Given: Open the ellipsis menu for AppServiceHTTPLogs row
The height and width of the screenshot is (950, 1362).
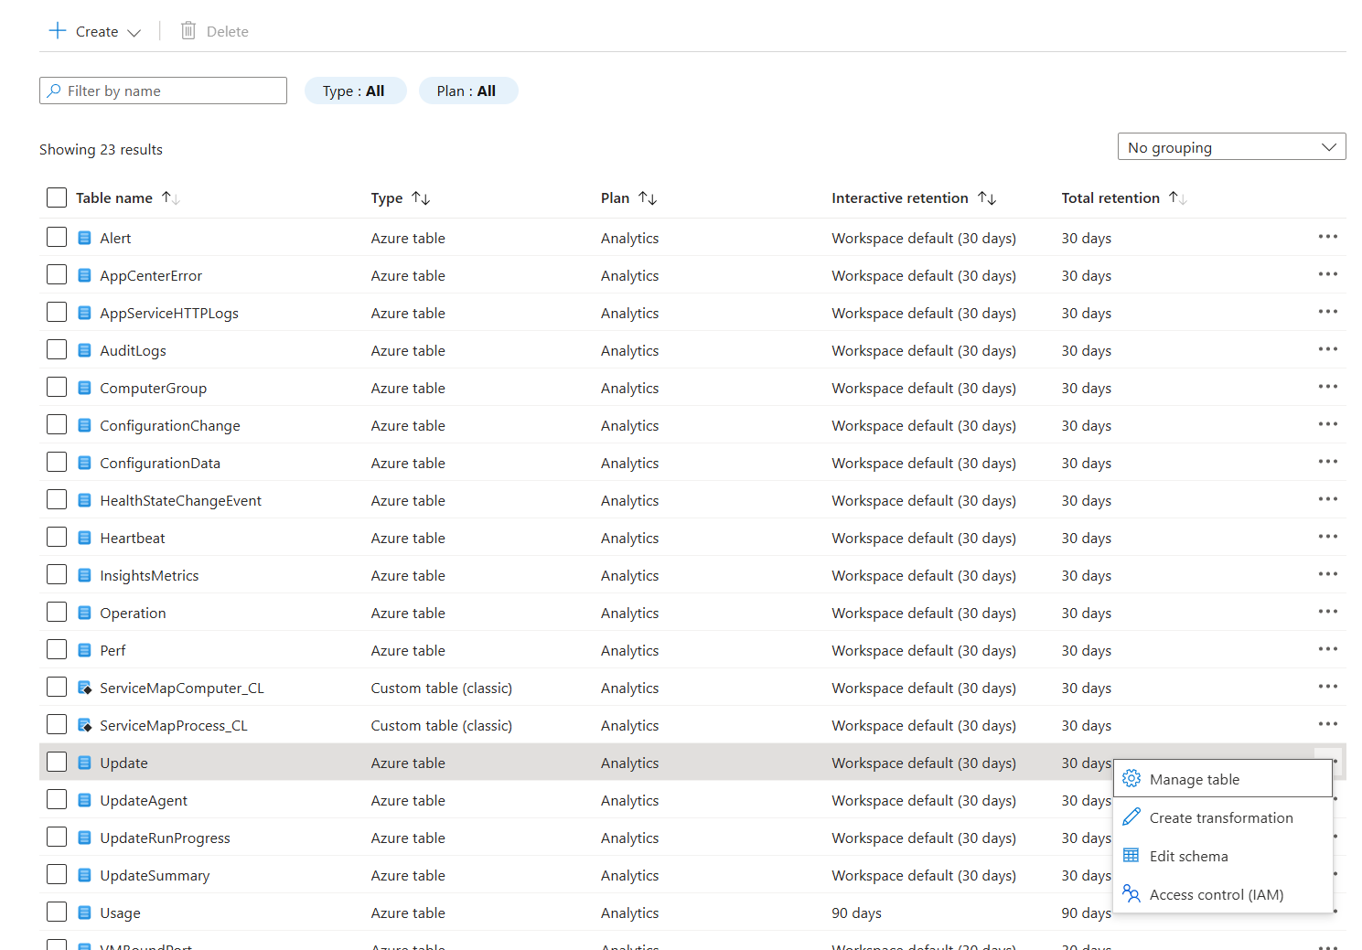Looking at the screenshot, I should [x=1327, y=312].
